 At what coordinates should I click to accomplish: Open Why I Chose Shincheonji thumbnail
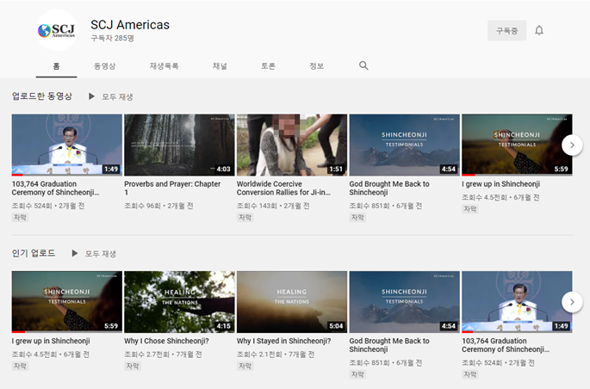point(179,302)
